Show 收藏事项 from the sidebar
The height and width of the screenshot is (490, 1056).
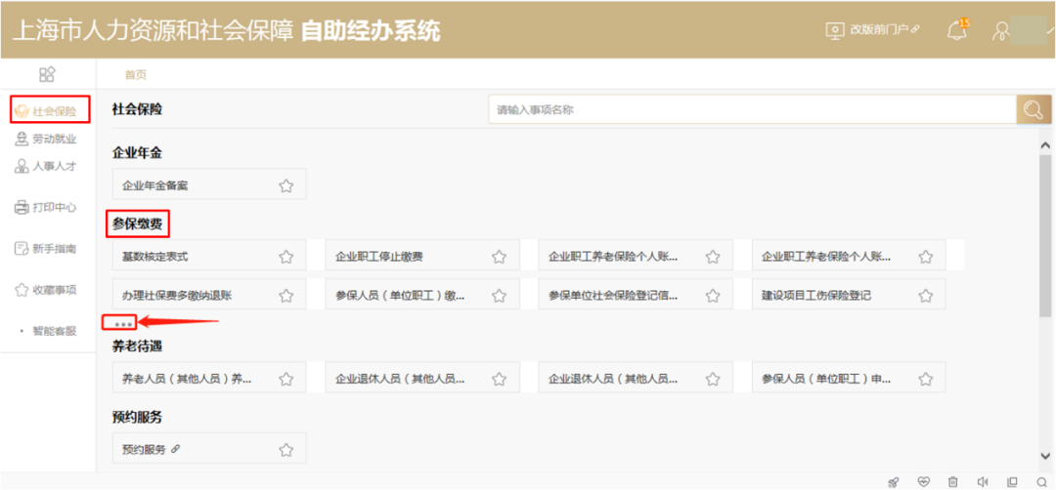point(46,290)
